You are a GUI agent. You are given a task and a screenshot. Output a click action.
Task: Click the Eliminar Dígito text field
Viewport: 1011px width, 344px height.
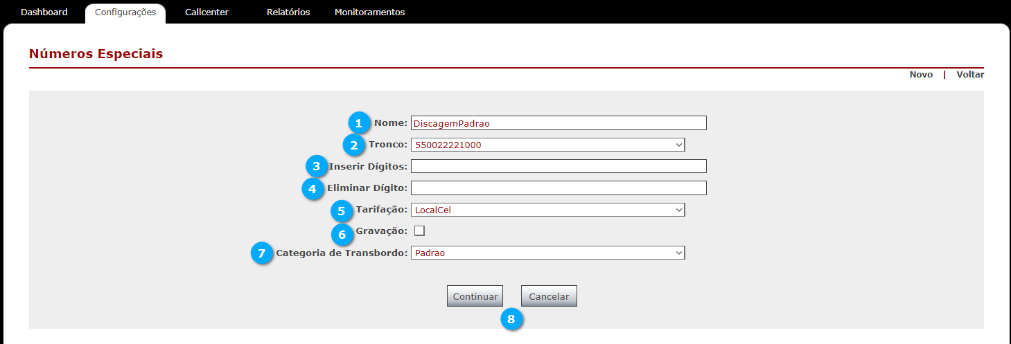[559, 188]
